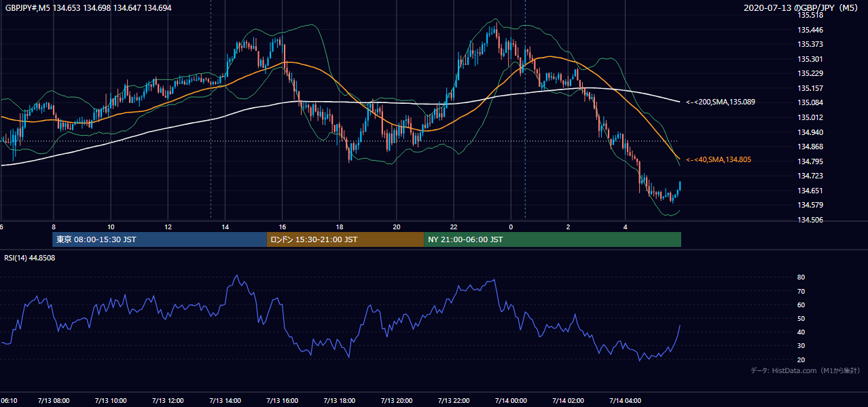Click RSI scale level 20
This screenshot has height=407, width=868.
click(801, 360)
